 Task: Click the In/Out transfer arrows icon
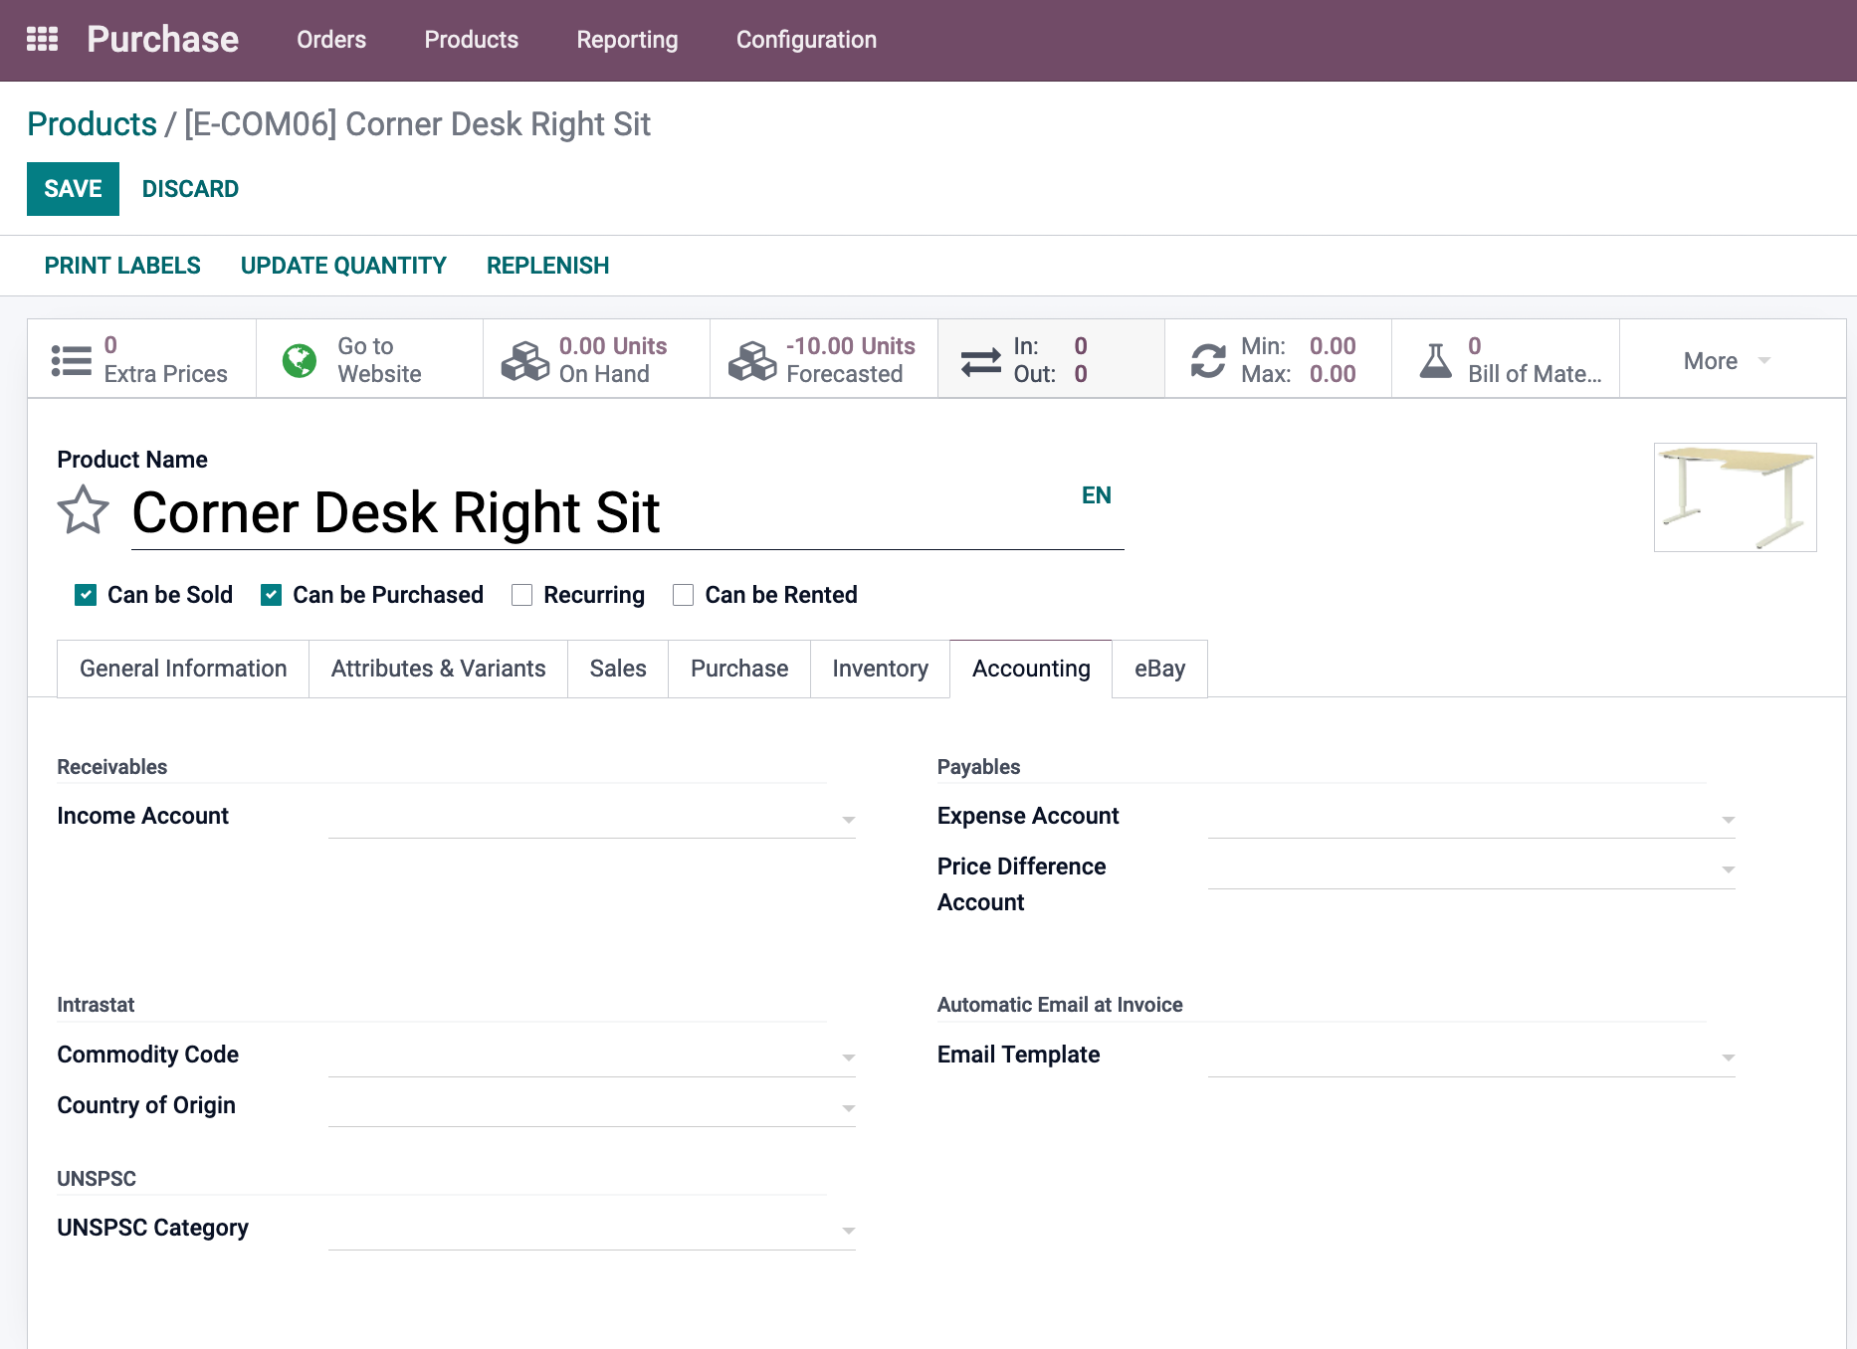click(x=980, y=360)
